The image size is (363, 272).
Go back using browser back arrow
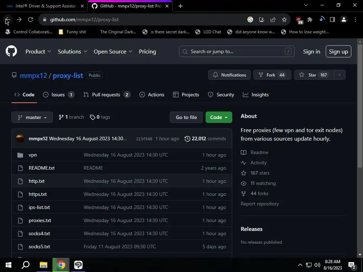click(x=8, y=20)
